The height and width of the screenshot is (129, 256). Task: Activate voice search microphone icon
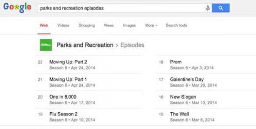coord(208,8)
